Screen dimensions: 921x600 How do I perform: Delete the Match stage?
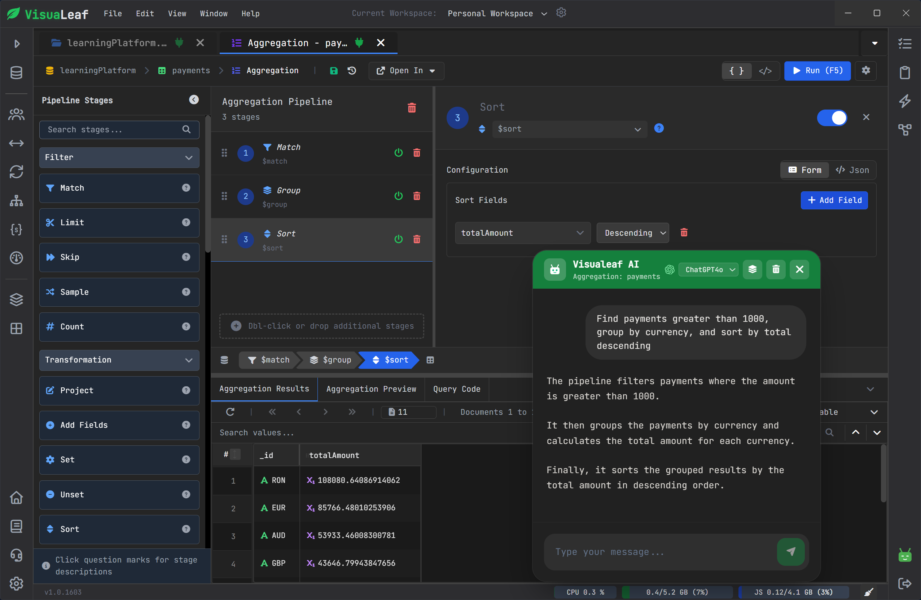pyautogui.click(x=417, y=153)
